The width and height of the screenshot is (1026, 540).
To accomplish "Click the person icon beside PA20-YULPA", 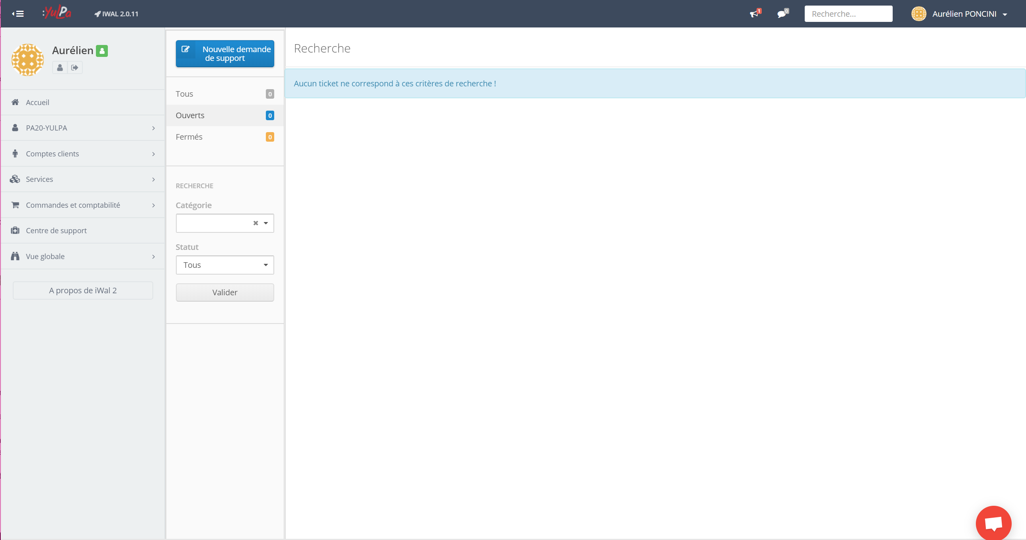I will point(15,127).
